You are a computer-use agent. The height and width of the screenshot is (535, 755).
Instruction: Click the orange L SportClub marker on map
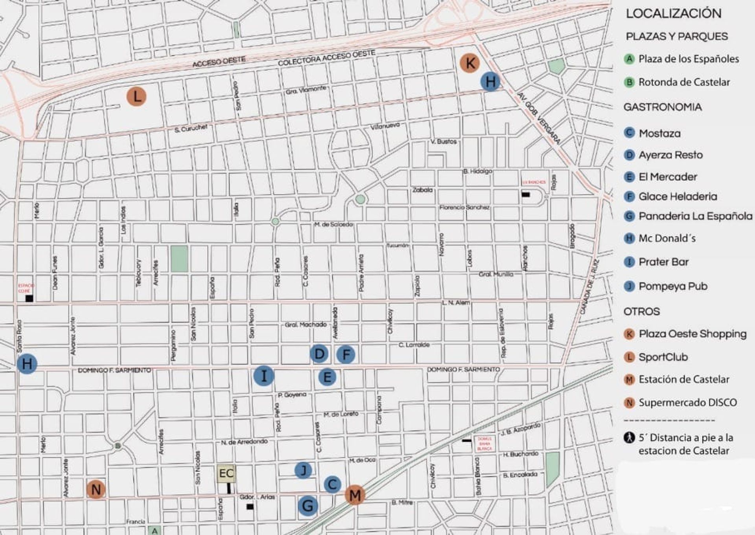(x=136, y=96)
